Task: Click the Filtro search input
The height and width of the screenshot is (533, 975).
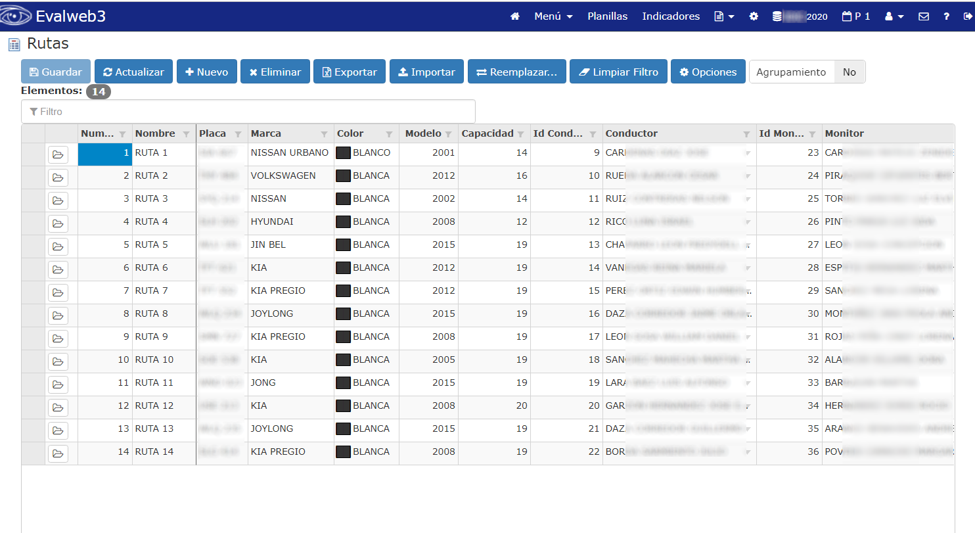Action: (x=248, y=112)
